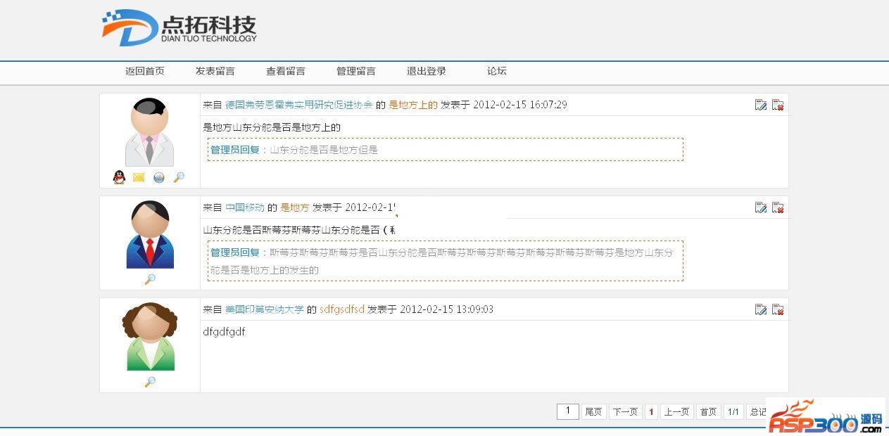Click magnifier icon under the first avatar
Screen dimensions: 889x436
[x=179, y=177]
